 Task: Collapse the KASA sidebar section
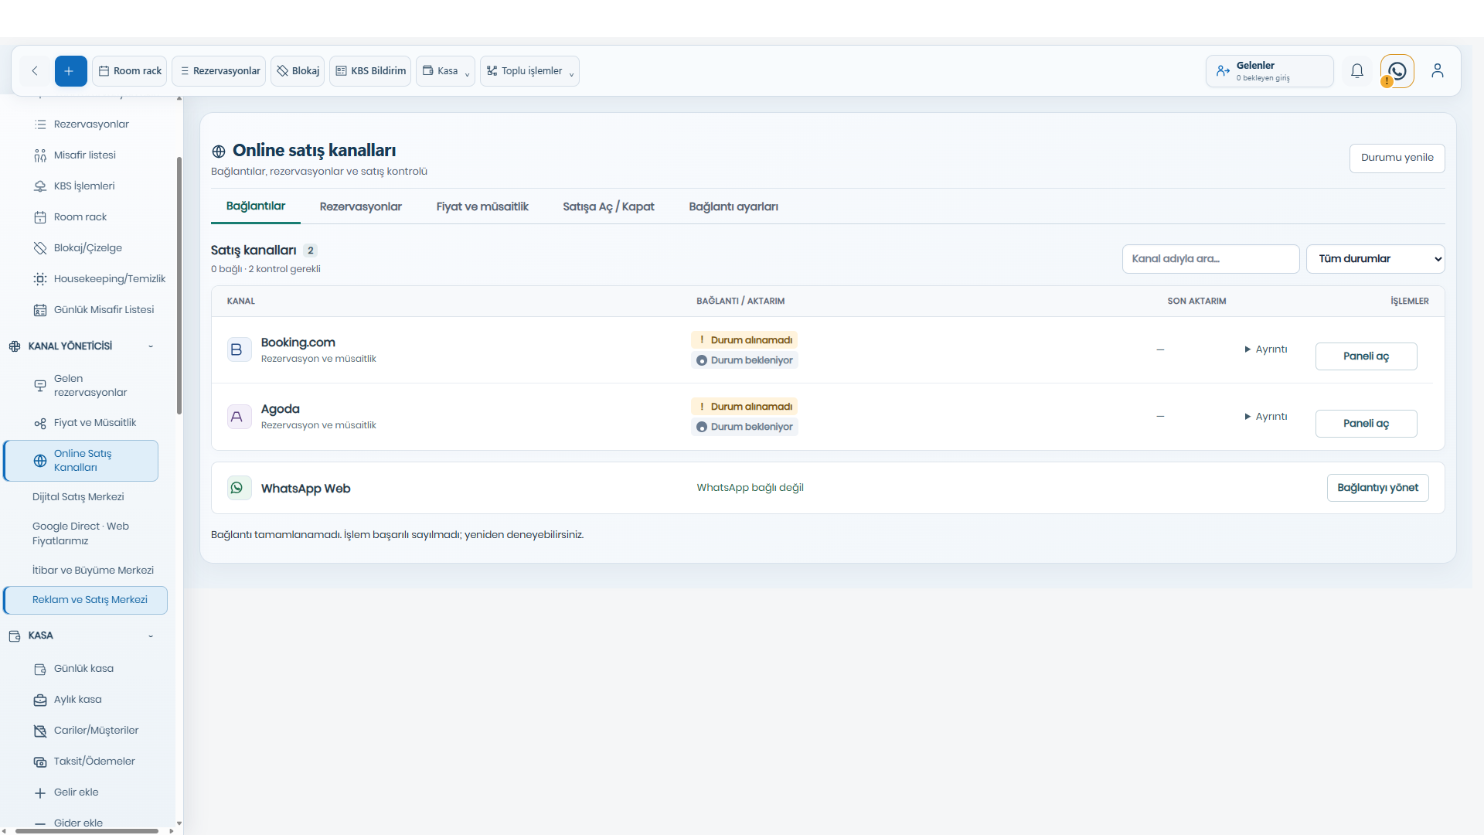[151, 636]
